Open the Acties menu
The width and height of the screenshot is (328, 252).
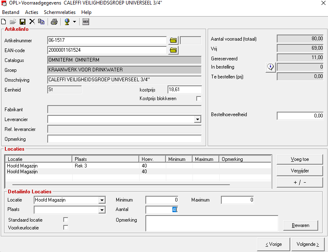pos(32,12)
